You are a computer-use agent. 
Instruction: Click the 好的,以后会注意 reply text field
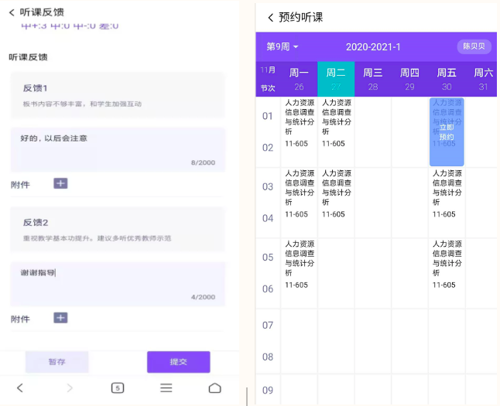coord(118,148)
